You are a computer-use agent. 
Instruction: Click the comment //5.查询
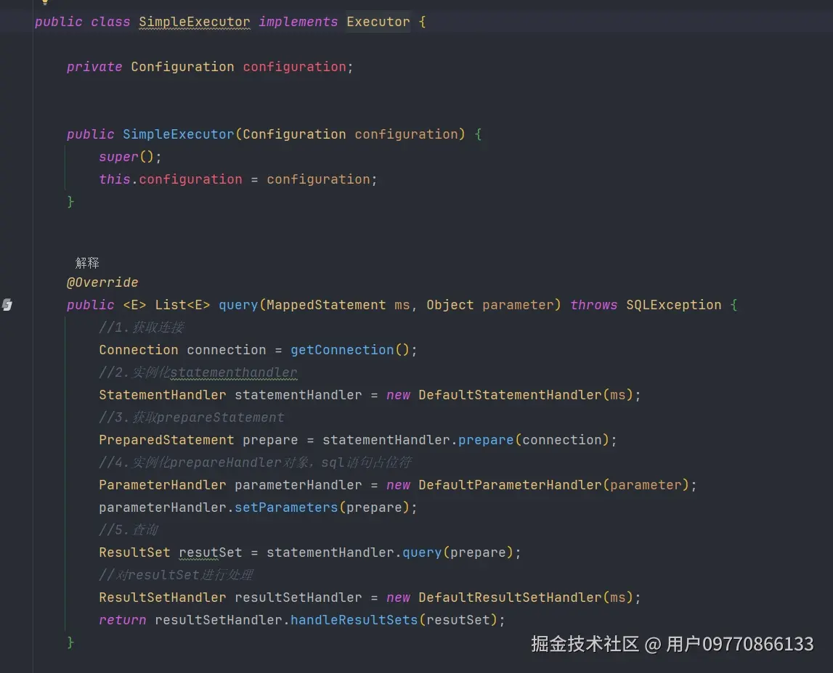[129, 529]
